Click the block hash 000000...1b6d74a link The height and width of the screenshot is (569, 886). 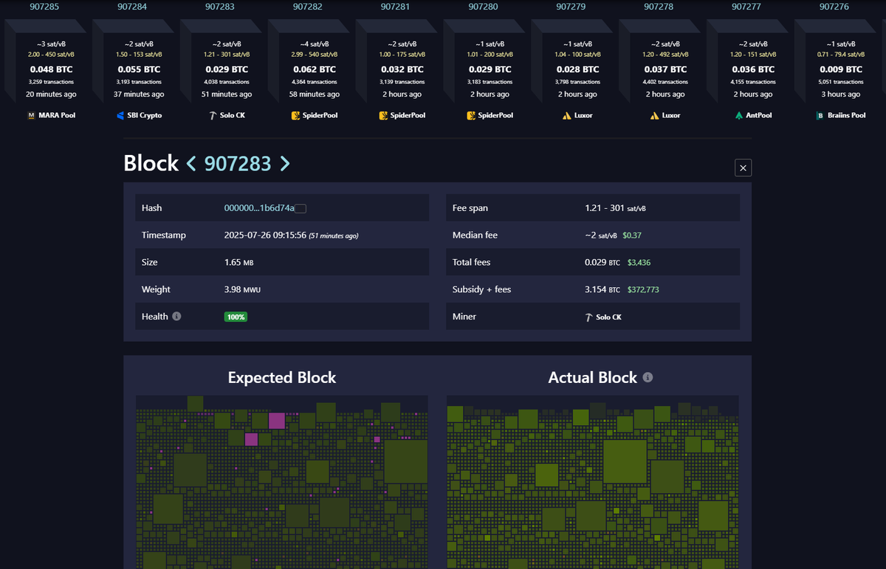259,208
